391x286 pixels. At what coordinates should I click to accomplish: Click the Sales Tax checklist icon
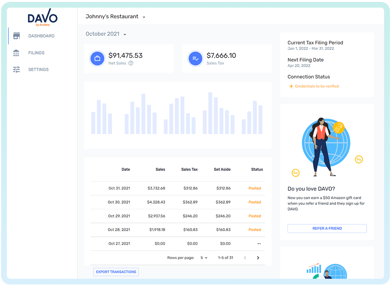(195, 58)
